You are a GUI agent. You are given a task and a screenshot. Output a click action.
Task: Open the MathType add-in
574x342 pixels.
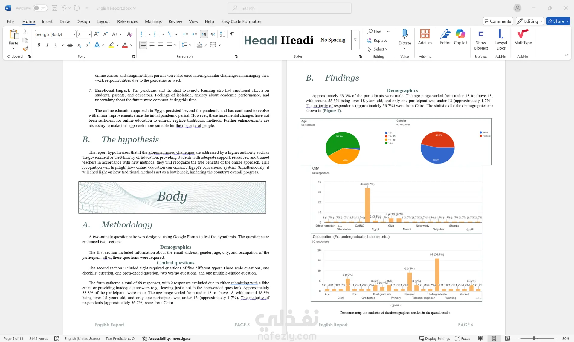coord(523,37)
